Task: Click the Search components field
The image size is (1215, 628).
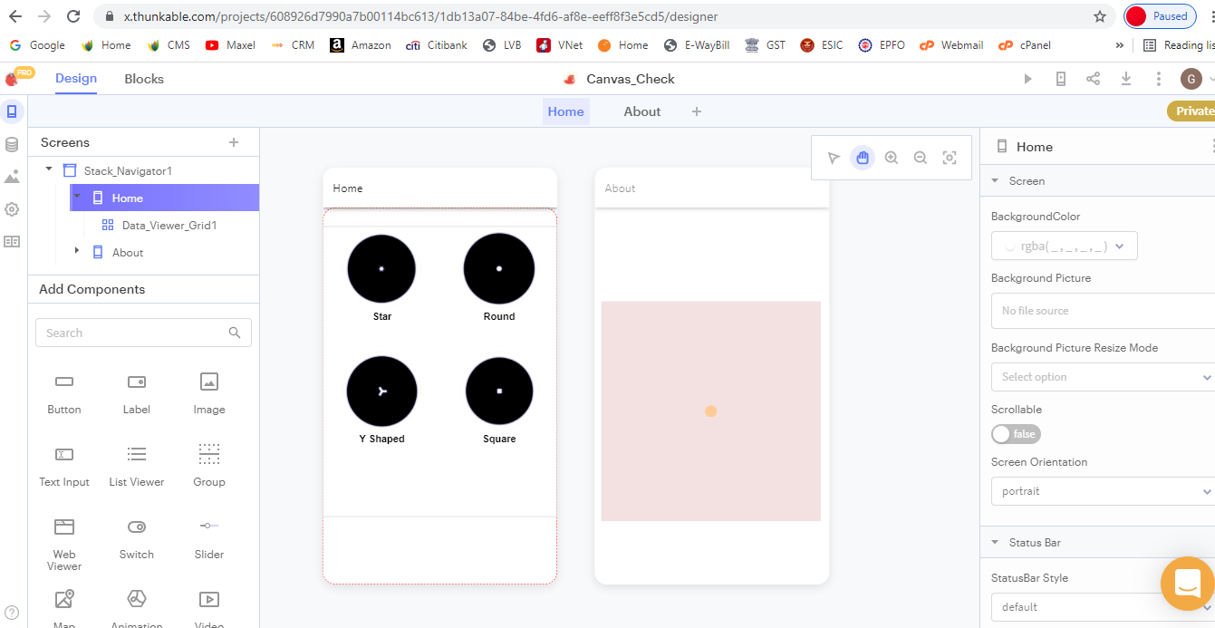Action: (x=143, y=333)
